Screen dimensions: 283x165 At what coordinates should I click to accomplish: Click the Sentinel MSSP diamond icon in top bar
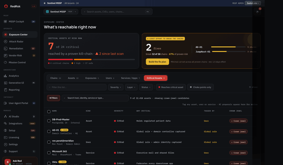[45, 3]
